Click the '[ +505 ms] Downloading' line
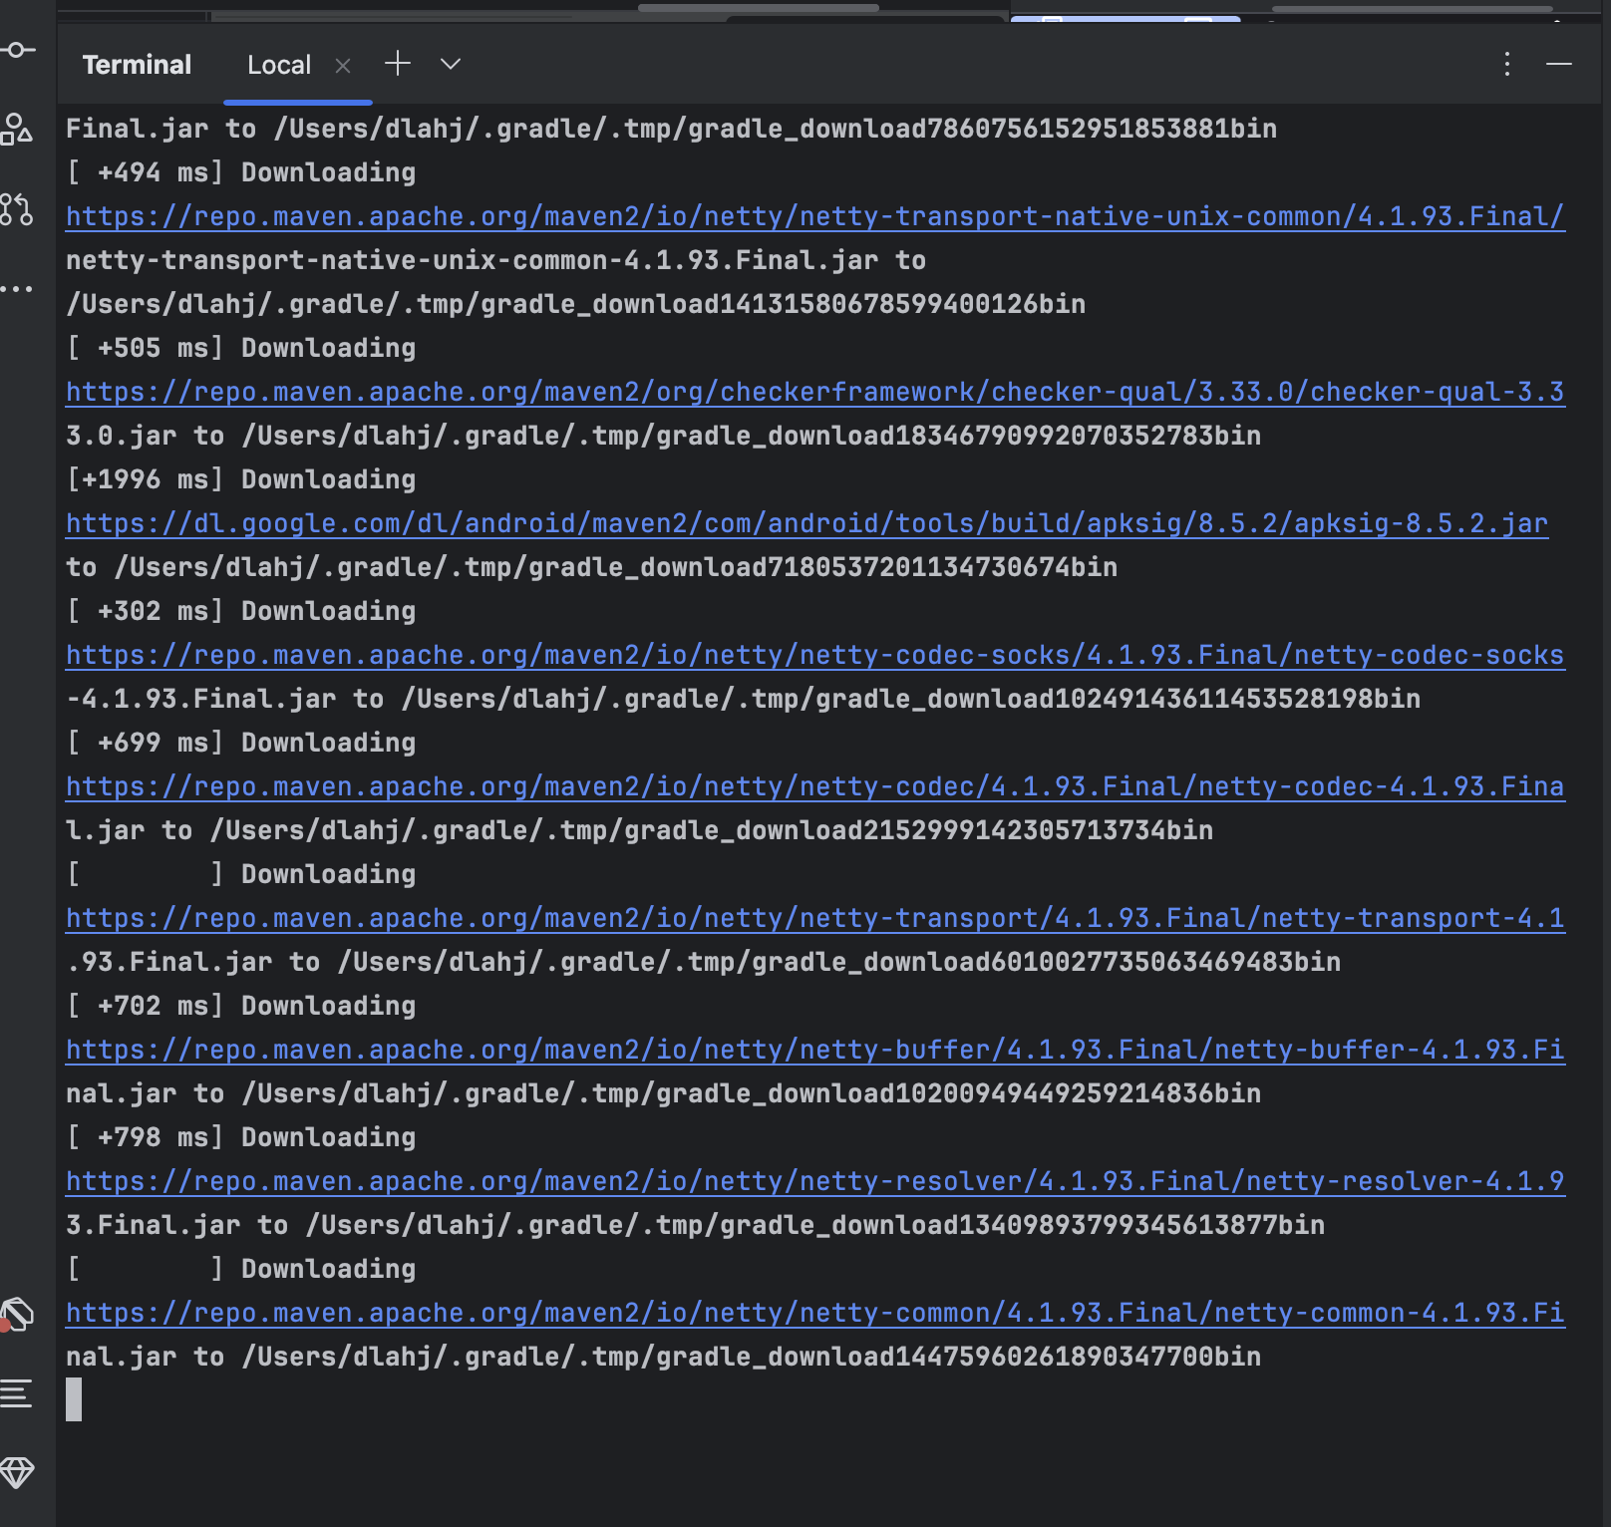Image resolution: width=1611 pixels, height=1527 pixels. click(x=241, y=349)
